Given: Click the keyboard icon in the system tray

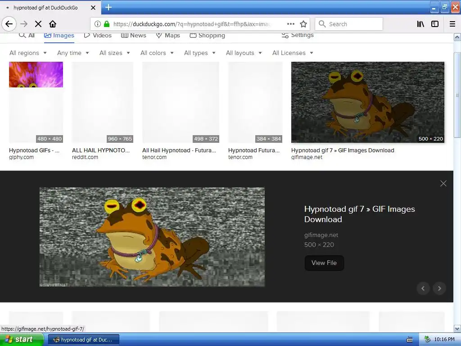Looking at the screenshot, I should (409, 340).
